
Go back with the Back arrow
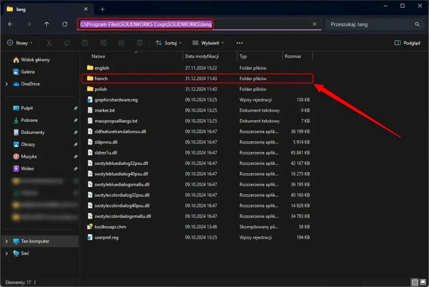(x=10, y=24)
